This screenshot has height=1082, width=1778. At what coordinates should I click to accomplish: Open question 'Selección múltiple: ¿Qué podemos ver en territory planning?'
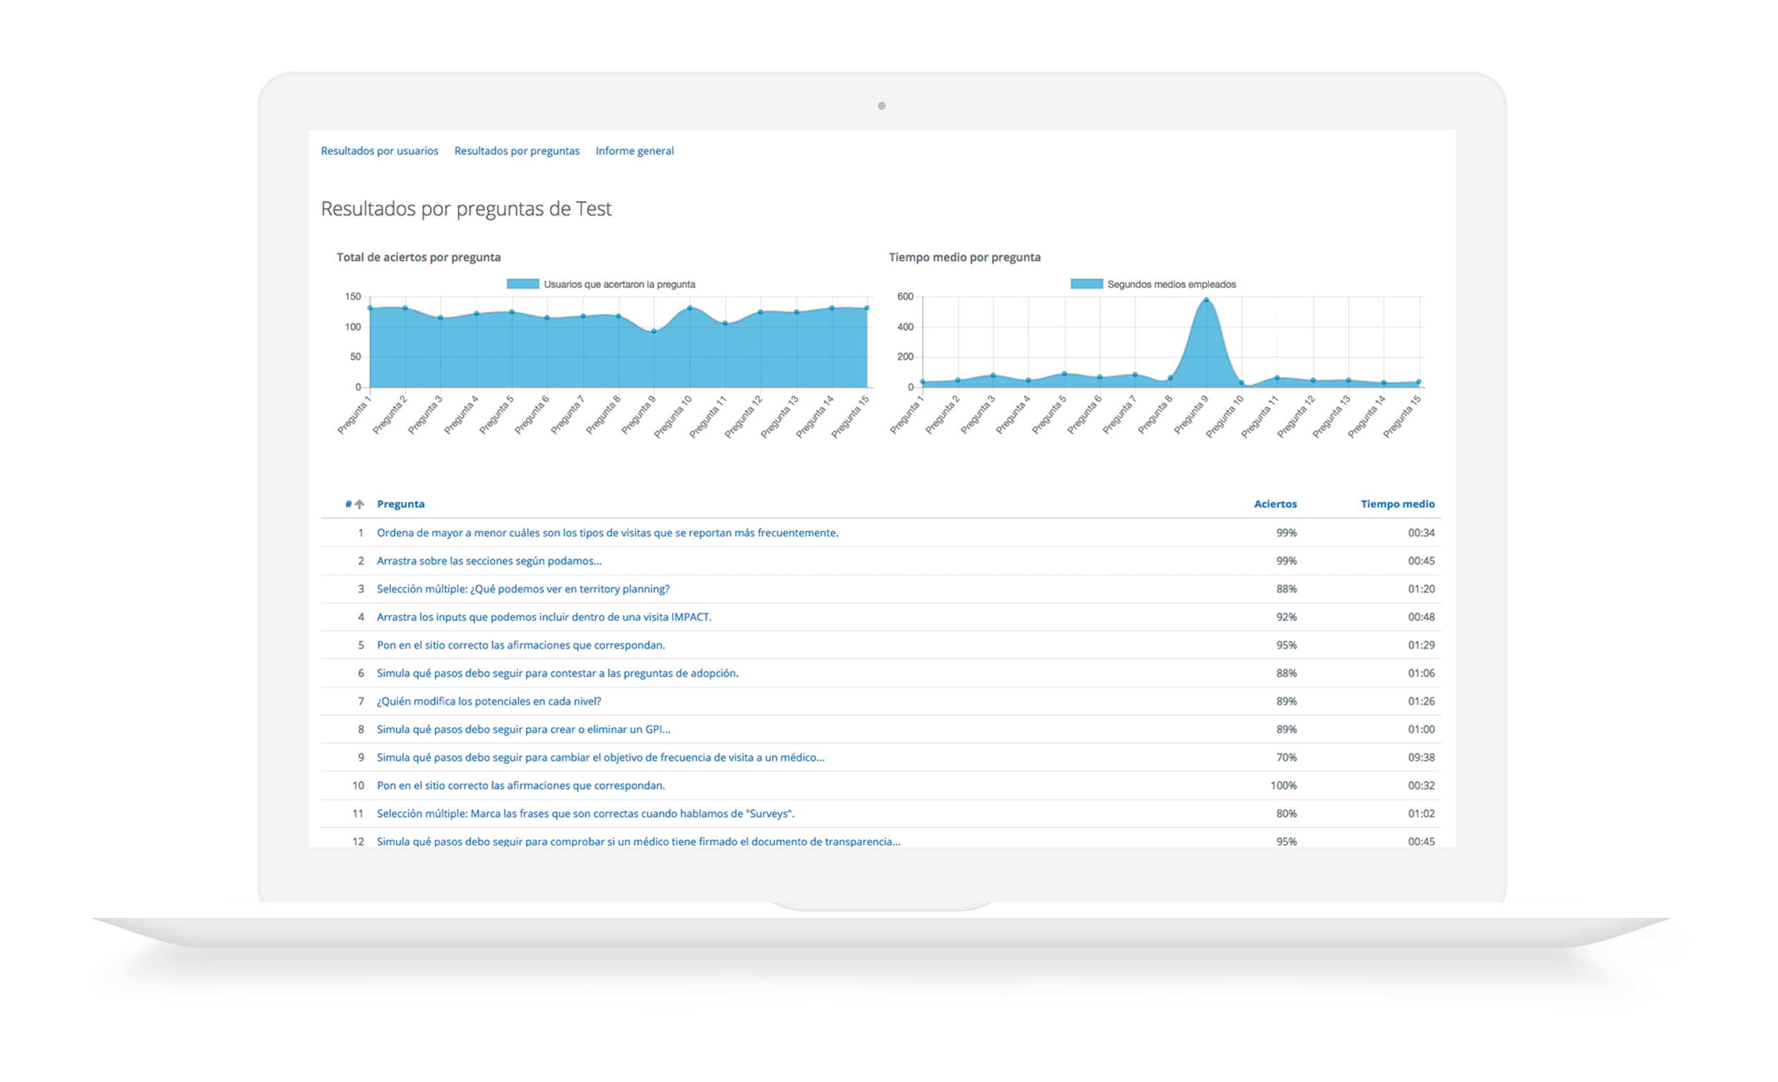522,590
